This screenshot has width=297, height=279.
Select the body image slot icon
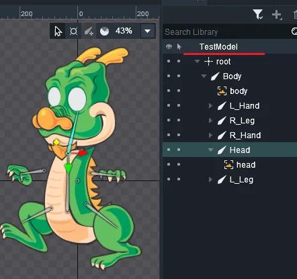coord(222,91)
